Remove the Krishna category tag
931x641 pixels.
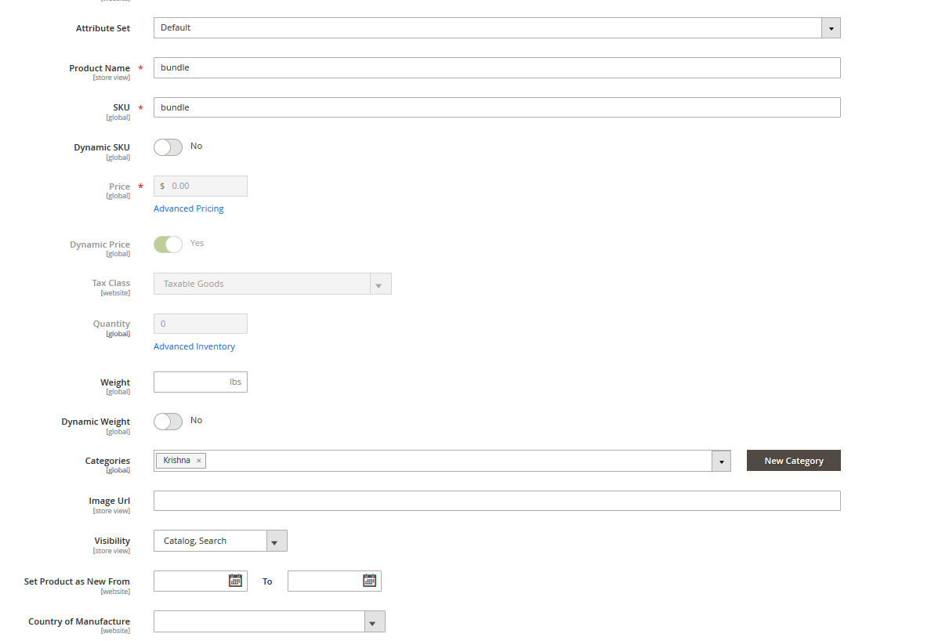tap(199, 461)
